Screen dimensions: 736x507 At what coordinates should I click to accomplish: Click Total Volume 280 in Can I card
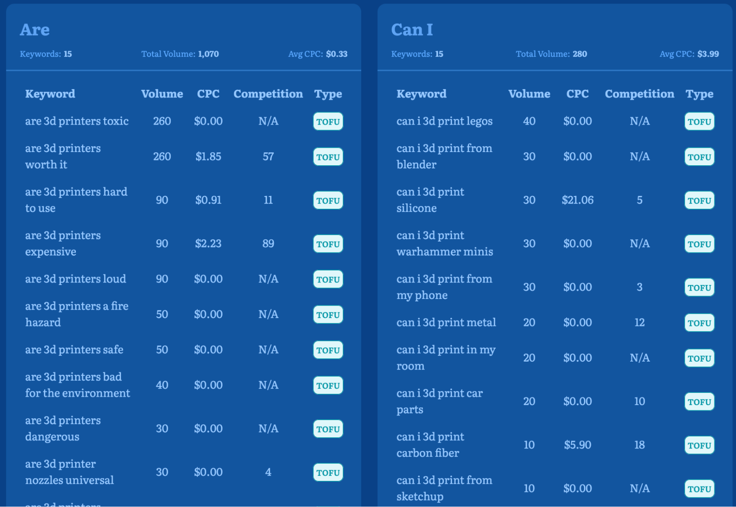[551, 54]
